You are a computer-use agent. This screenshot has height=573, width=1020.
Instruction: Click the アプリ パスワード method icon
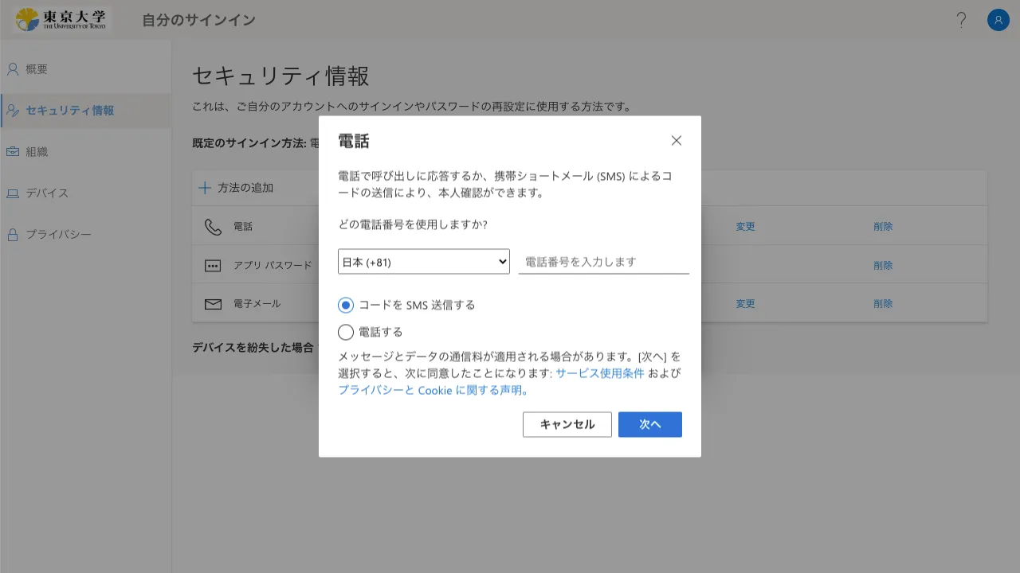coord(213,266)
